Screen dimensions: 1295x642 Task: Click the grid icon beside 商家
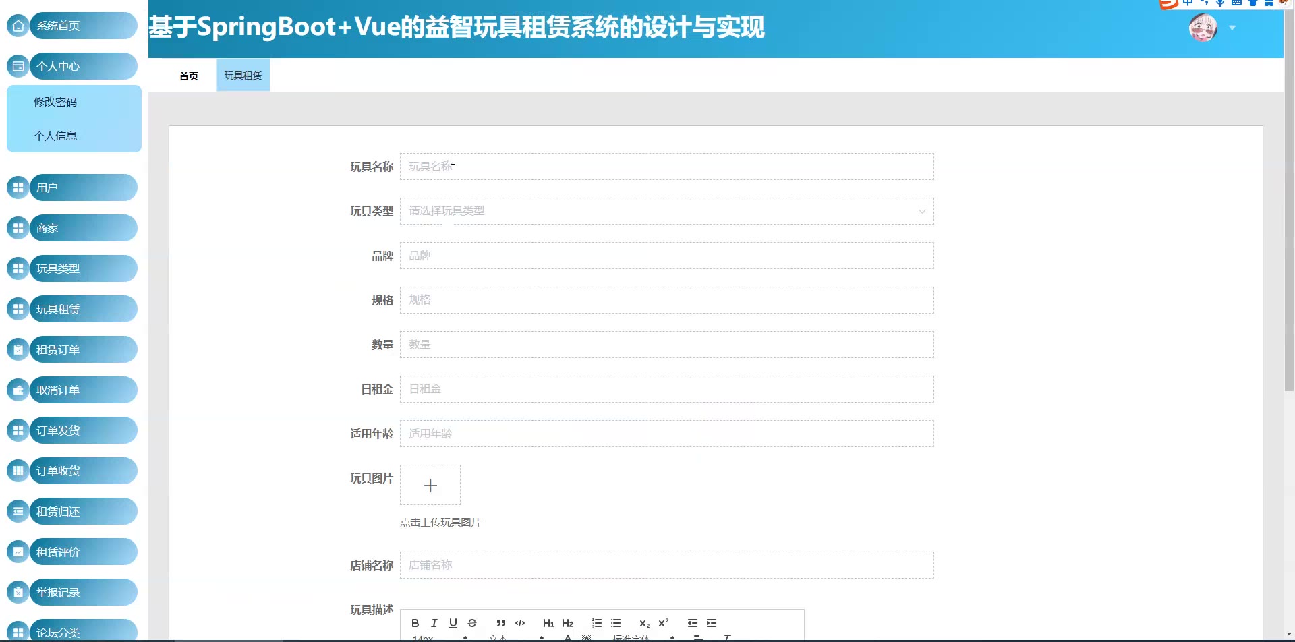(x=18, y=228)
